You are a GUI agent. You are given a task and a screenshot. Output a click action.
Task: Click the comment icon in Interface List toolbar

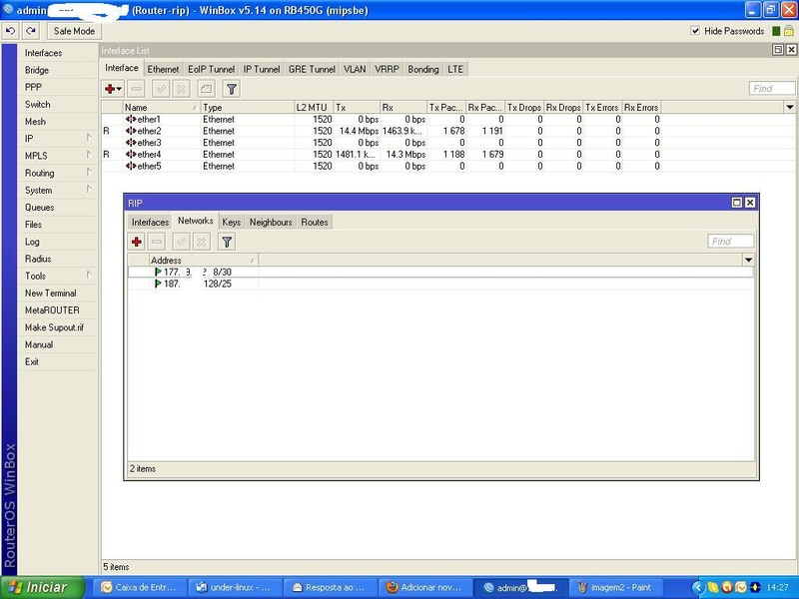click(207, 89)
